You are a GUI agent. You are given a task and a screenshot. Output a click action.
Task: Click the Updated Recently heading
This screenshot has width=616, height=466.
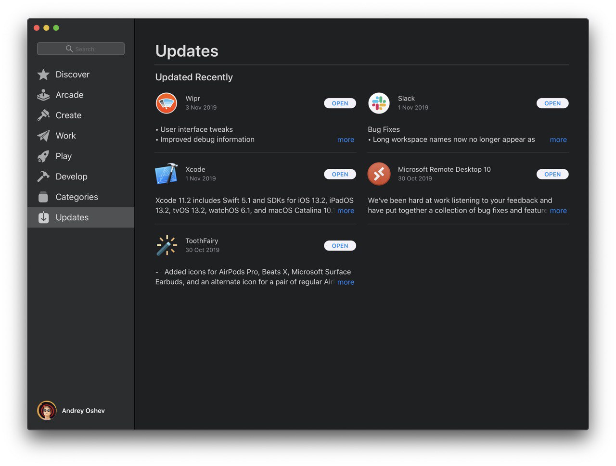point(194,77)
